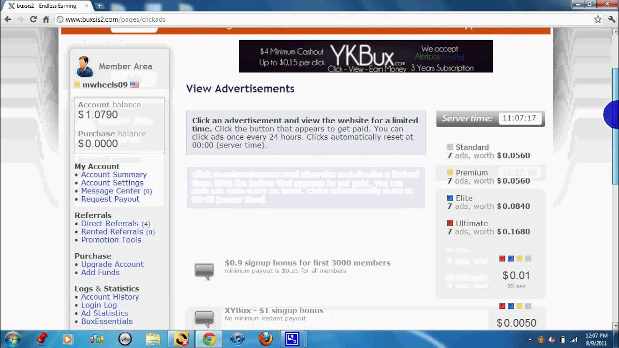Click the speech bubble icon for XYBux ad

pyautogui.click(x=204, y=318)
